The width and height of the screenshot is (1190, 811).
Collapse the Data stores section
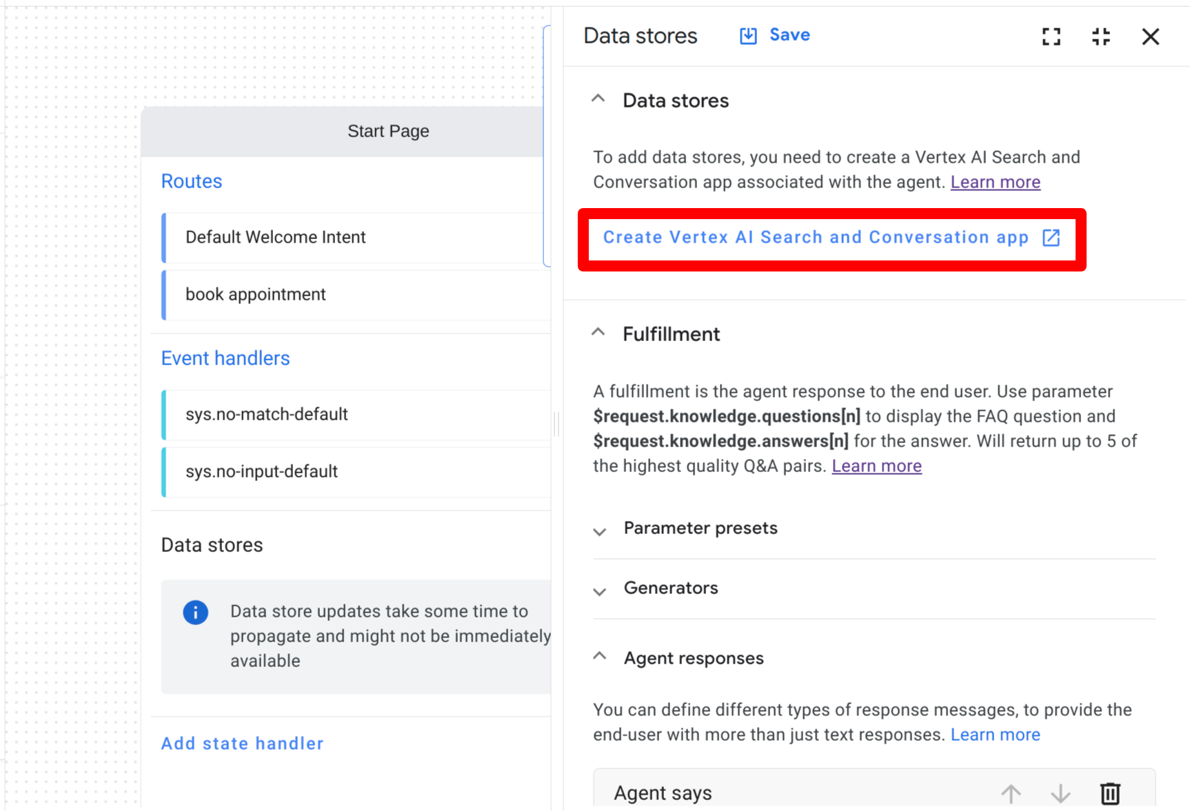pyautogui.click(x=598, y=100)
